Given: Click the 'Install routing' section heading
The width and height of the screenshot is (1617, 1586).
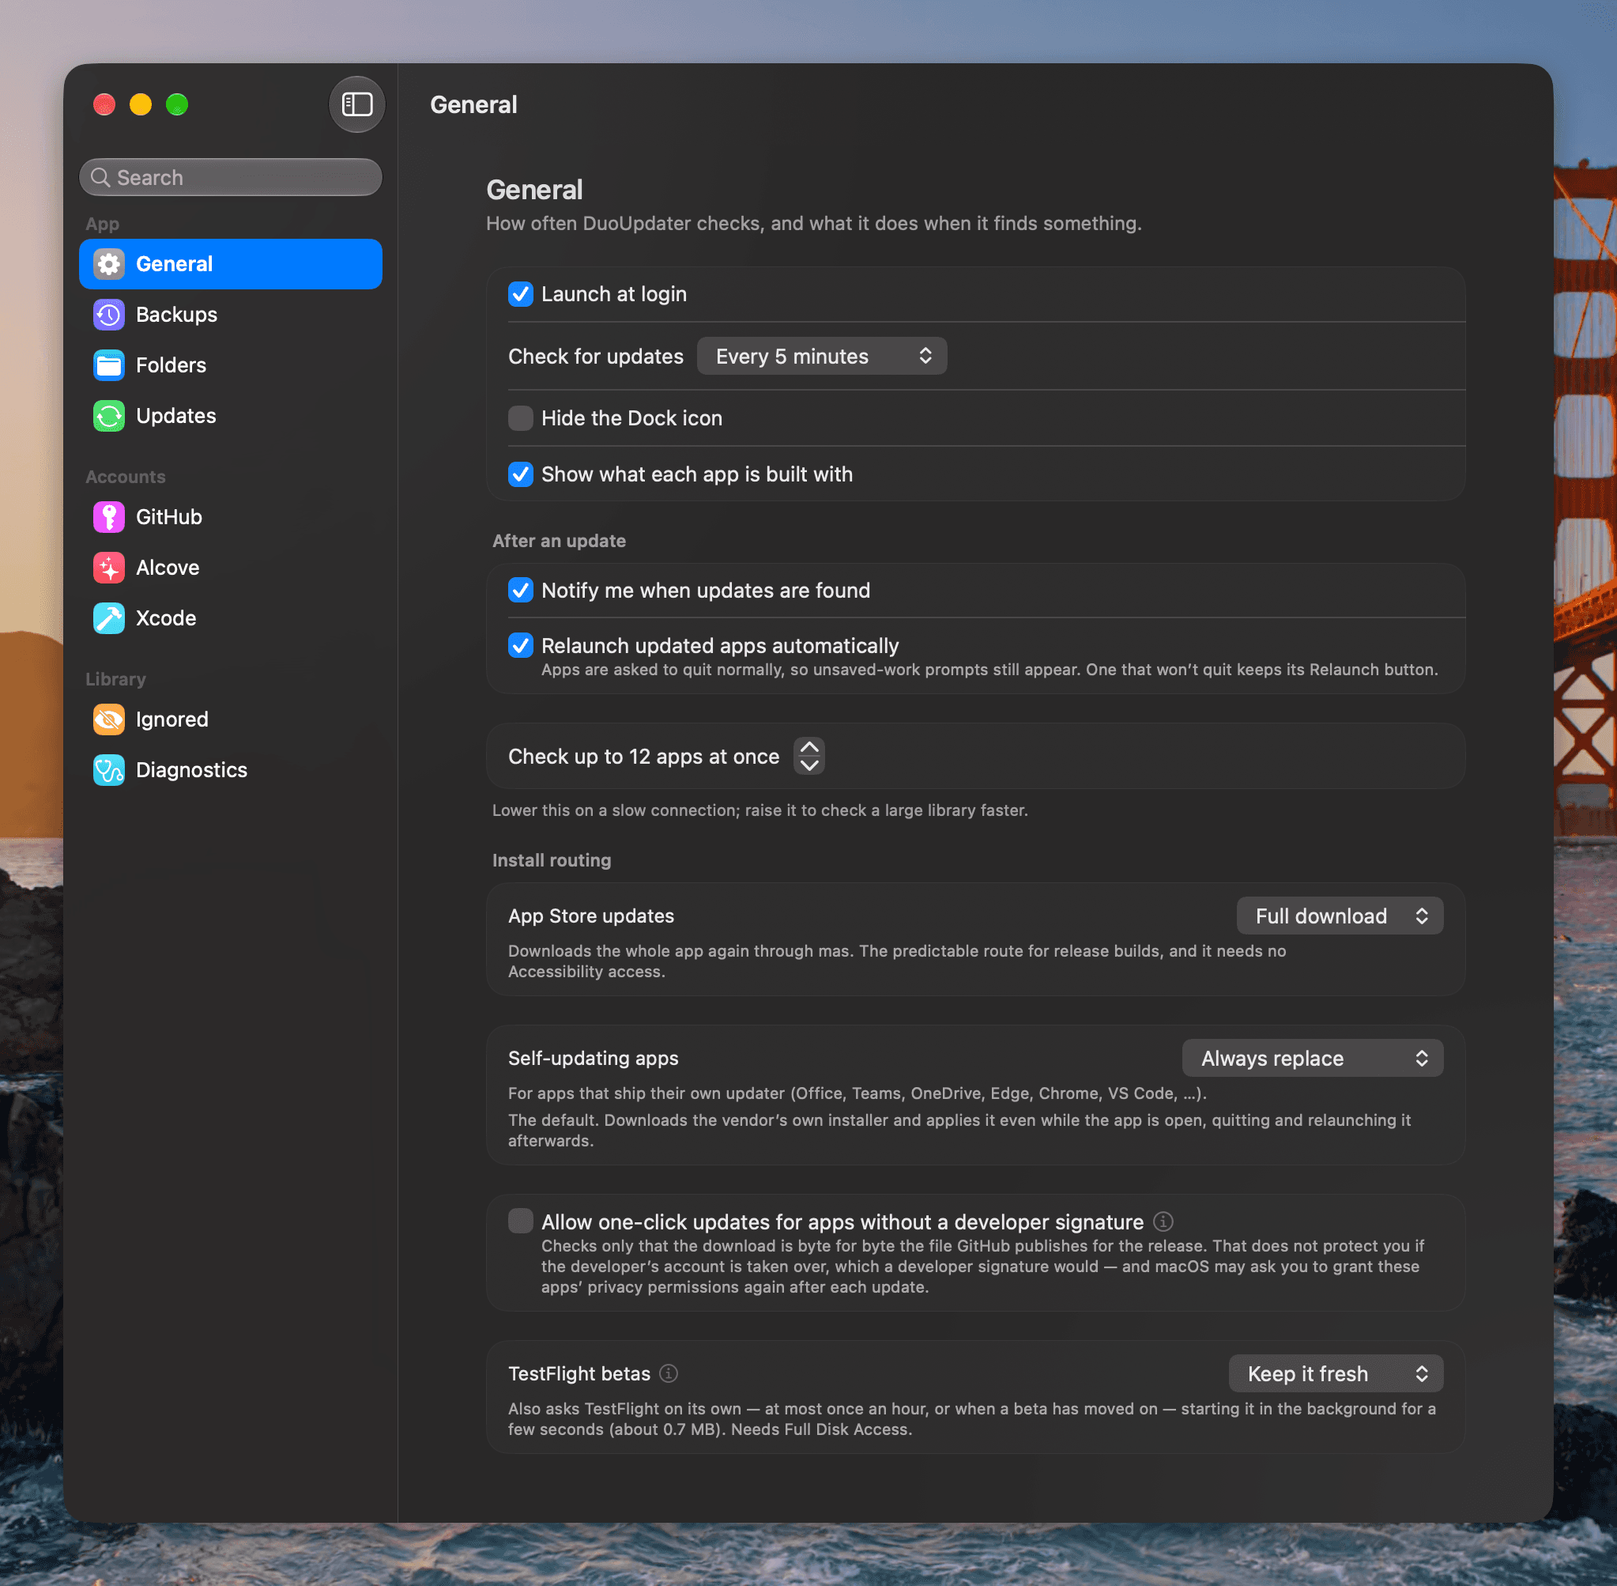Looking at the screenshot, I should tap(551, 860).
